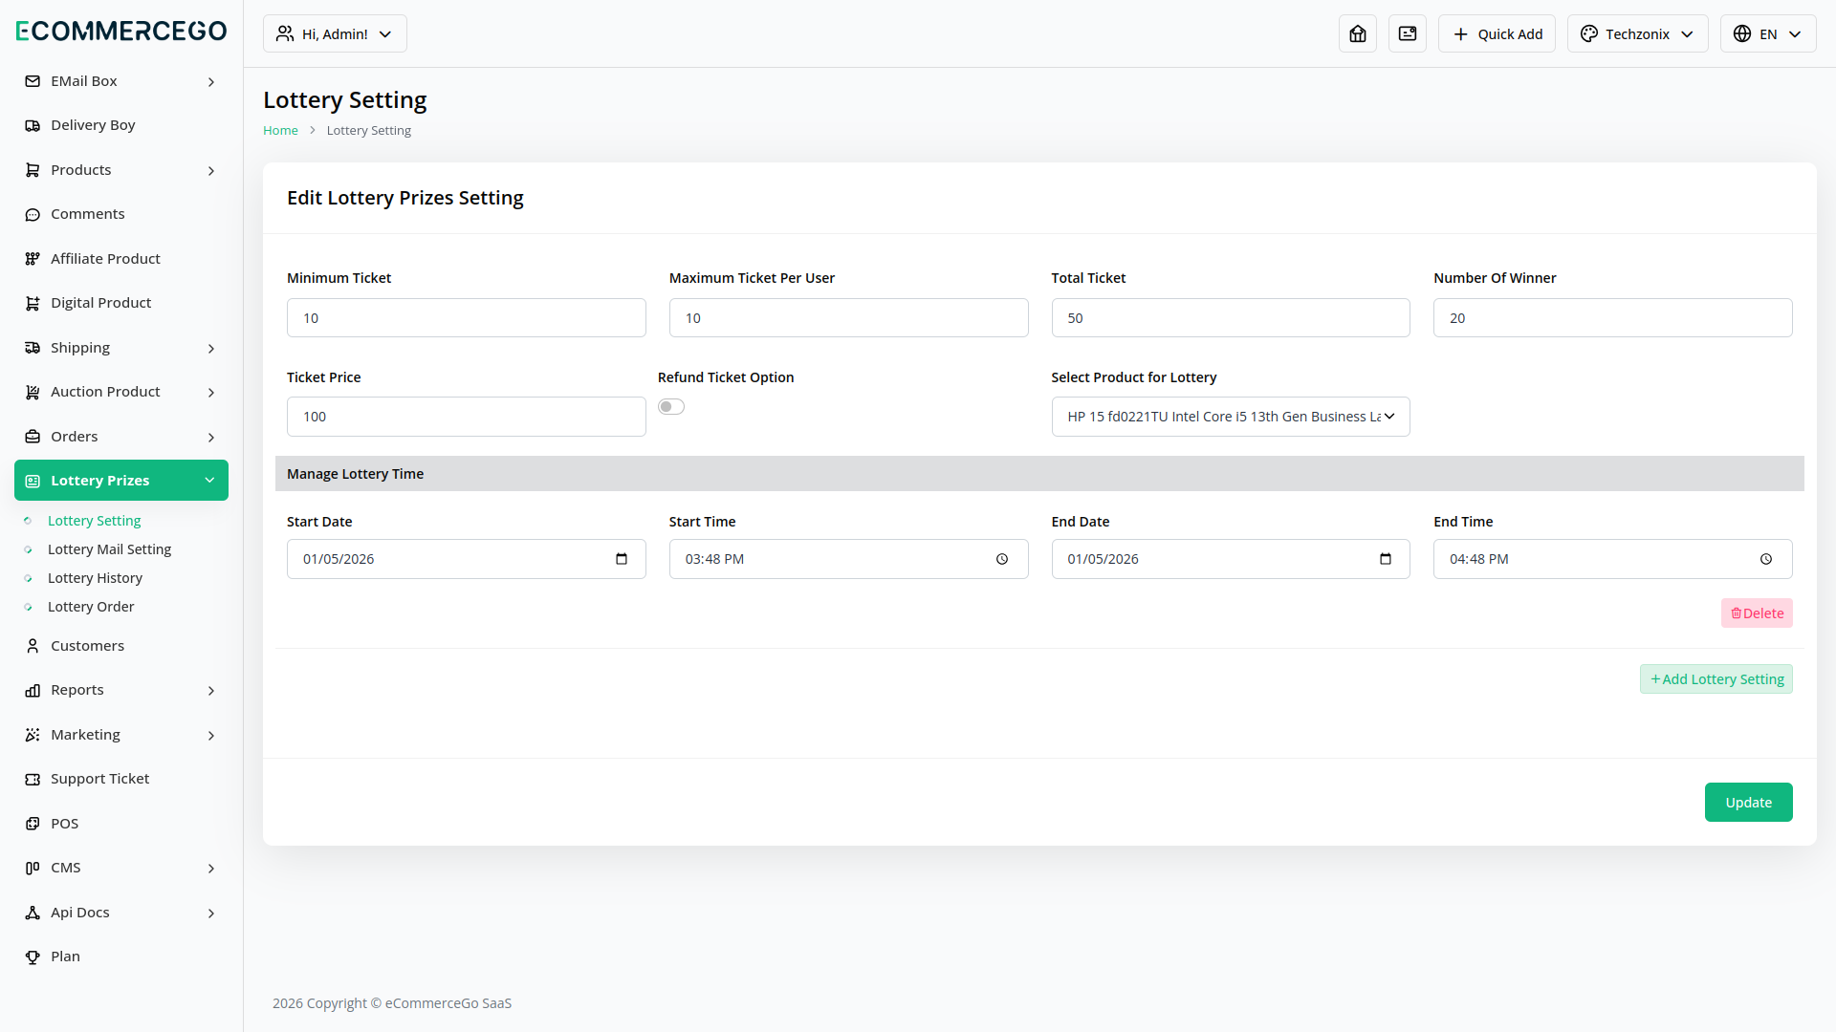Screen dimensions: 1836x1032
Task: Toggle the Refund Ticket Option switch
Action: [x=671, y=407]
